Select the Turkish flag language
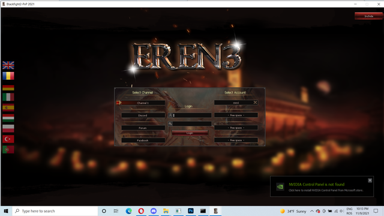384x216 pixels. click(8, 139)
